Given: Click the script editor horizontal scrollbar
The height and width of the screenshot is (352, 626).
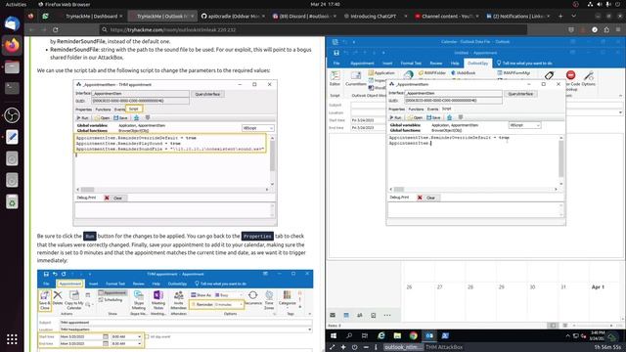Looking at the screenshot, I should [x=472, y=189].
